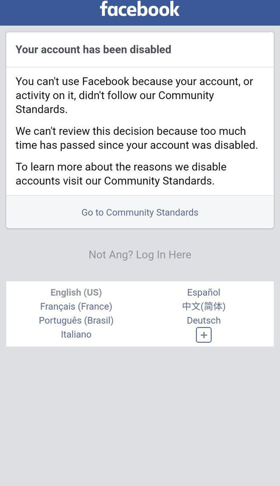280x486 pixels.
Task: Click the 'You can't use Facebook' paragraph
Action: coord(134,95)
